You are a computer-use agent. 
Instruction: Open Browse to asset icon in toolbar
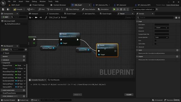click(x=8, y=9)
